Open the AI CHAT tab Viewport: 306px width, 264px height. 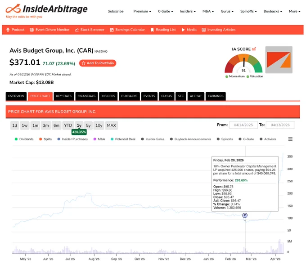196,96
